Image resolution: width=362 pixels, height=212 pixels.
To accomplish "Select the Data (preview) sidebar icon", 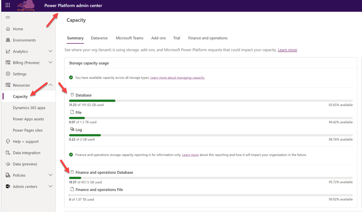I will click(x=7, y=164).
